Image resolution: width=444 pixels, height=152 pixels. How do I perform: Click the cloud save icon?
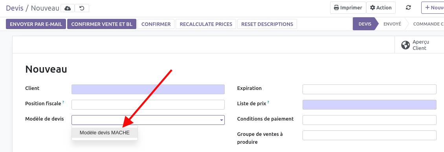click(68, 8)
